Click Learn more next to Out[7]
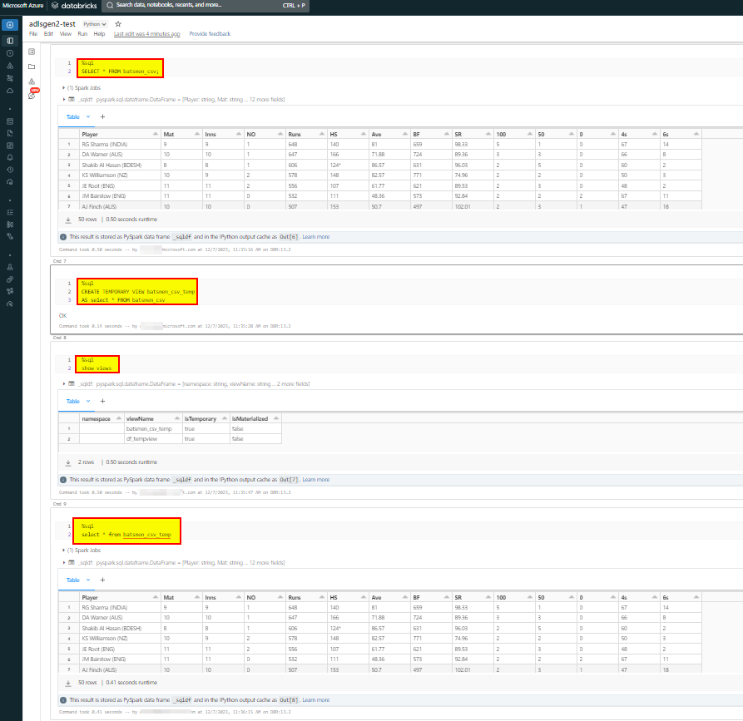Screen dimensions: 743x721 pyautogui.click(x=316, y=480)
